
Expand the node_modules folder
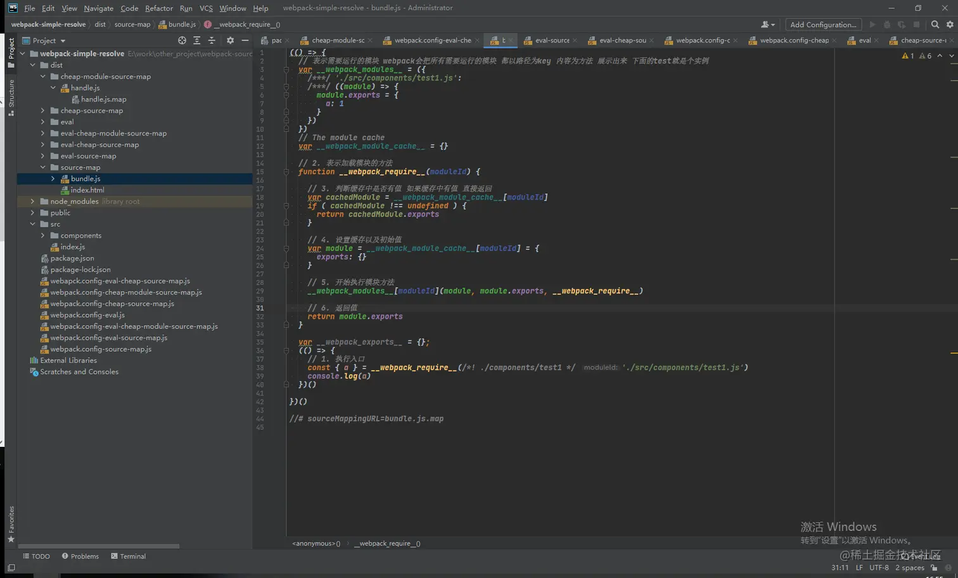pyautogui.click(x=33, y=202)
